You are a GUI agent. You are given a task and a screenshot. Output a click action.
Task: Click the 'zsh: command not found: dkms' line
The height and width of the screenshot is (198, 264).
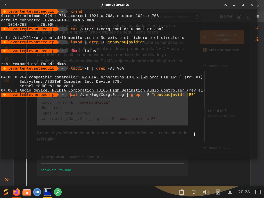33,64
